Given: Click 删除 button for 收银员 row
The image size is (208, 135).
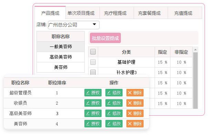Looking at the screenshot, I should point(135,103).
